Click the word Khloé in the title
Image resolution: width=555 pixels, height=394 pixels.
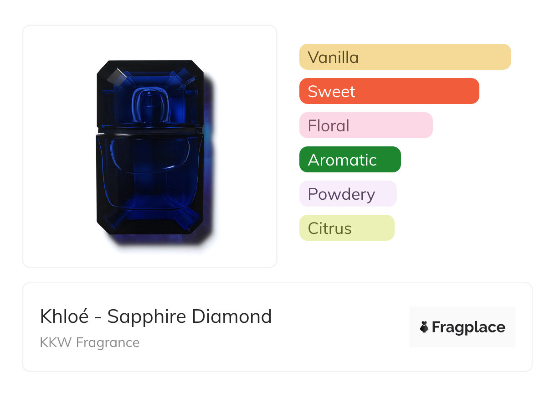tap(64, 316)
